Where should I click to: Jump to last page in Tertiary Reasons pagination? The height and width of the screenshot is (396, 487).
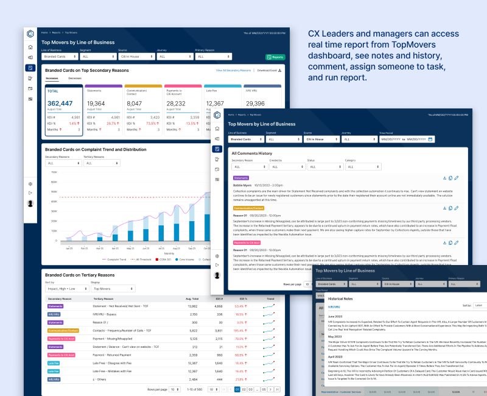click(278, 389)
